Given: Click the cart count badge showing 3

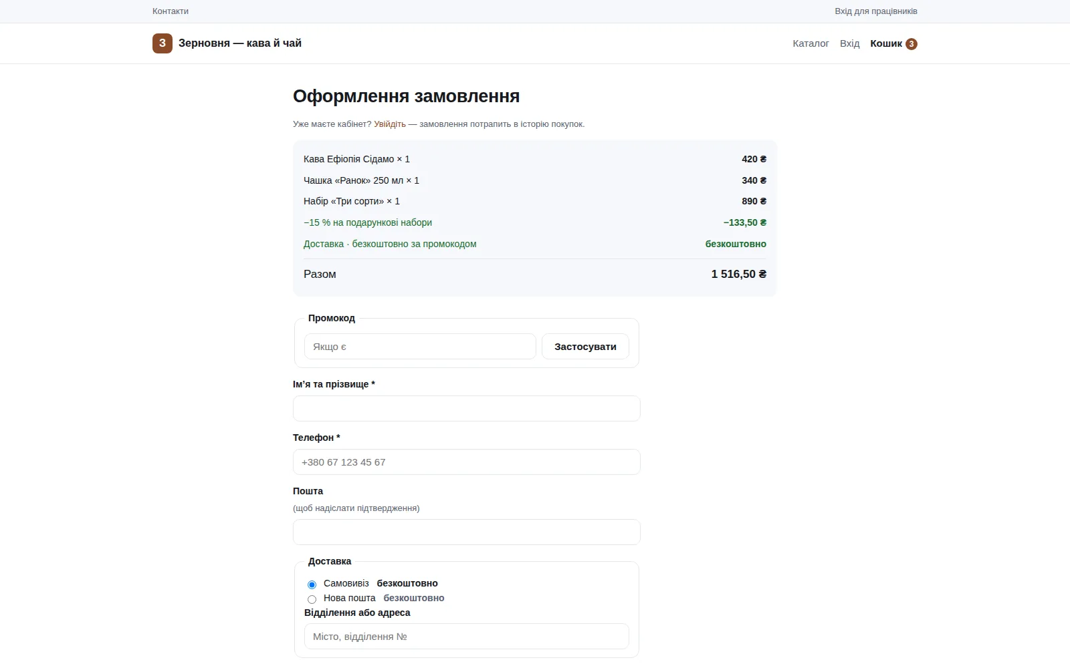Looking at the screenshot, I should (x=912, y=44).
